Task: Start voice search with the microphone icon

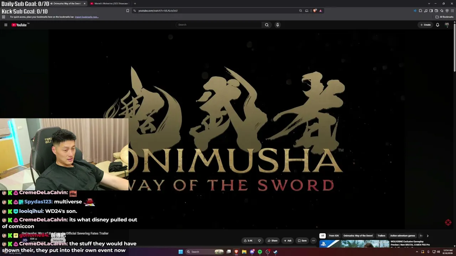Action: pos(278,25)
